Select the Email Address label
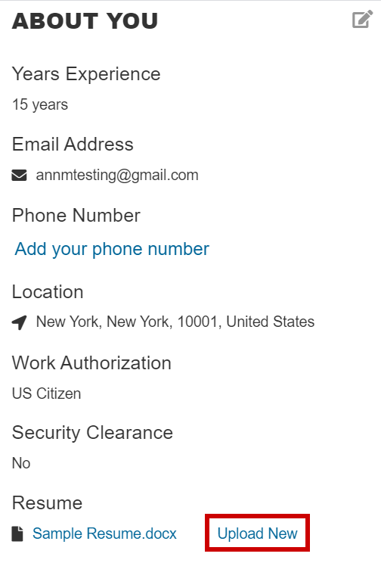Viewport: 381px width, 563px height. coord(73,145)
